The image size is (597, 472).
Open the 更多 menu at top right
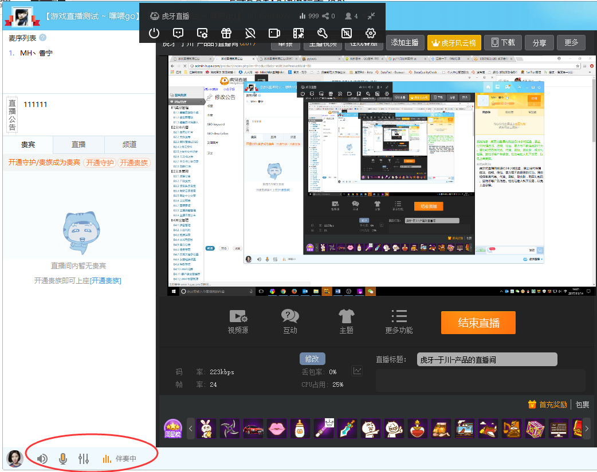pos(571,42)
